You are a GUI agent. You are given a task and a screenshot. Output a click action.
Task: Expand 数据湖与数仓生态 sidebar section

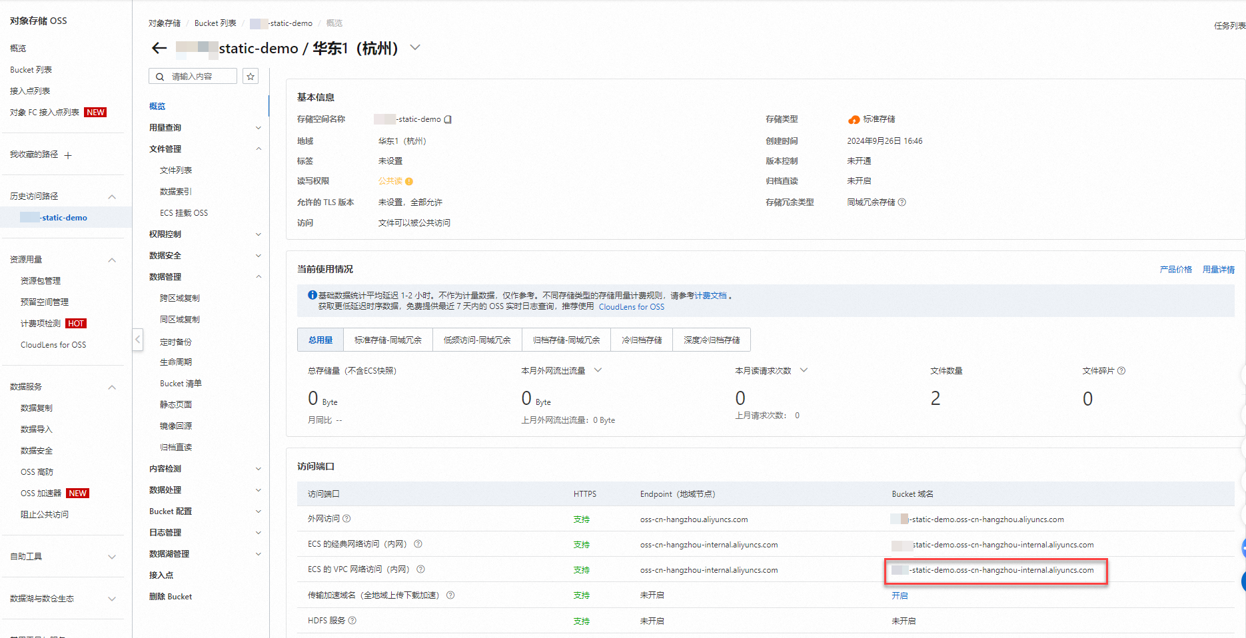tap(112, 599)
